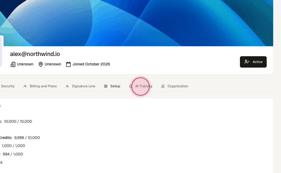Image resolution: width=281 pixels, height=173 pixels.
Task: Click the 994 / 1,000 value
Action: tap(13, 154)
